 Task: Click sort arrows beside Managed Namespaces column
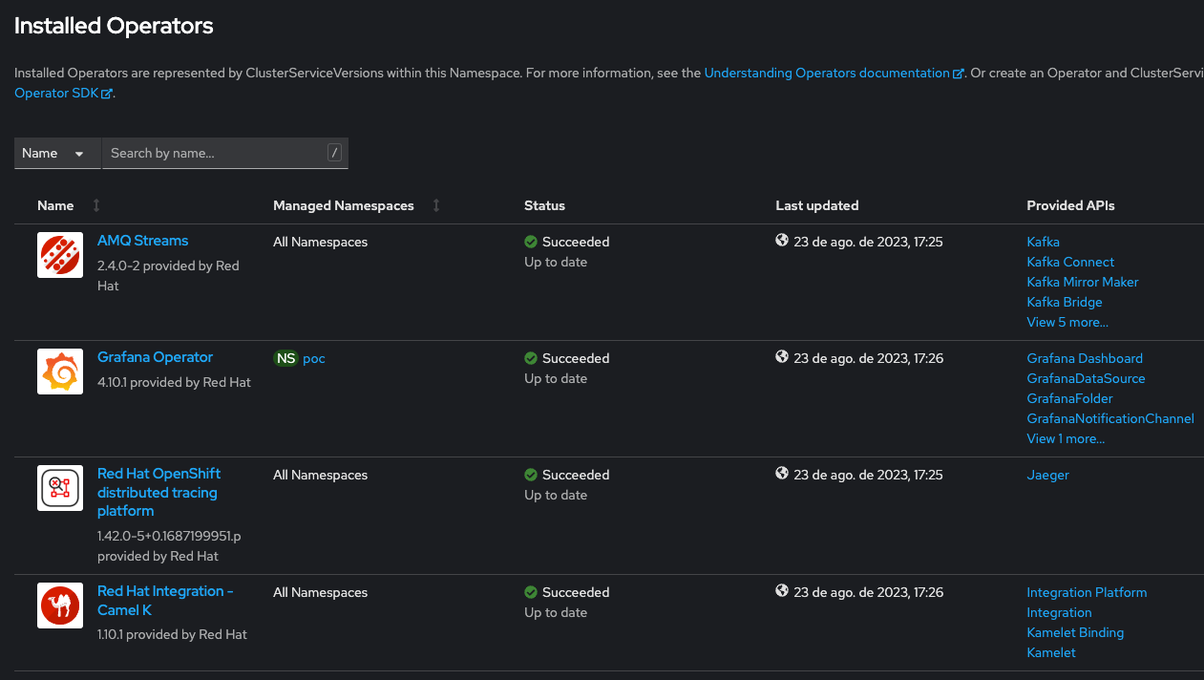(436, 205)
